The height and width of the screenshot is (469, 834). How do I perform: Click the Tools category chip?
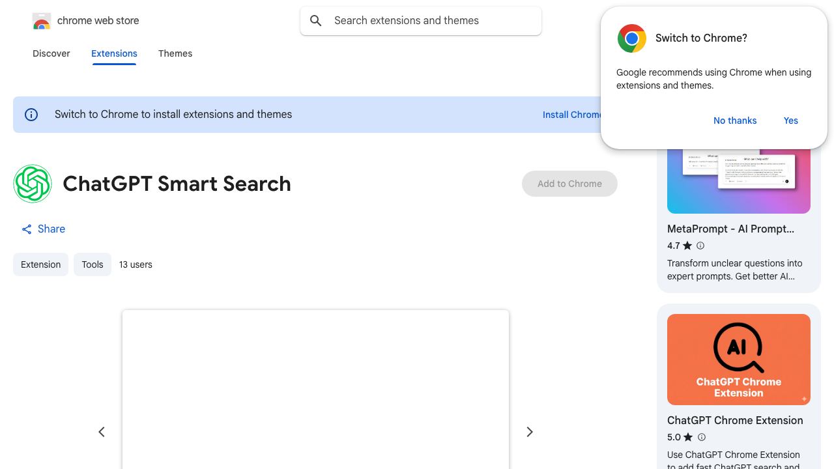(x=93, y=264)
